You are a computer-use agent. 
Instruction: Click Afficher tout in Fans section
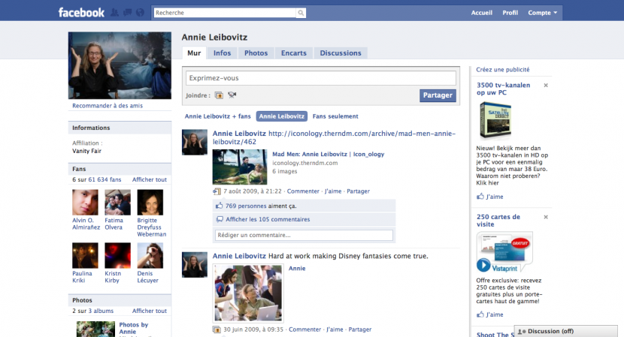click(150, 179)
